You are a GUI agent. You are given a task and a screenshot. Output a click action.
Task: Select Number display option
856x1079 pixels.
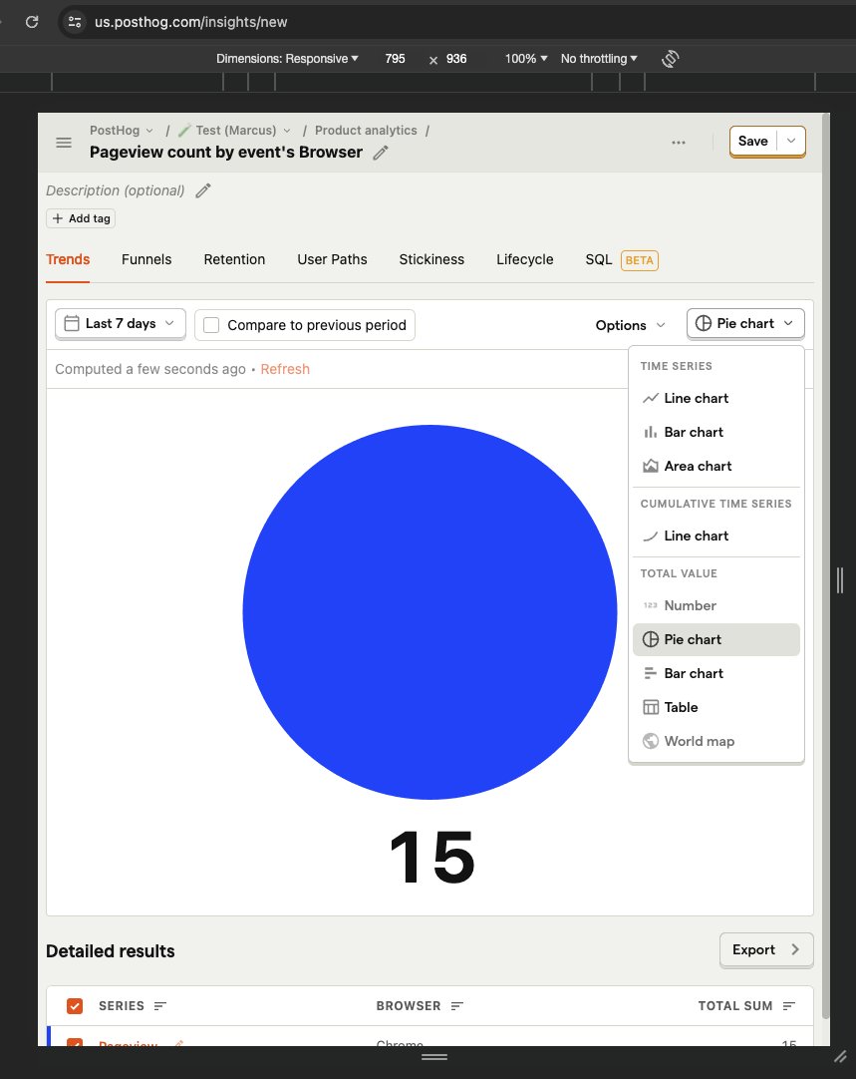point(715,605)
